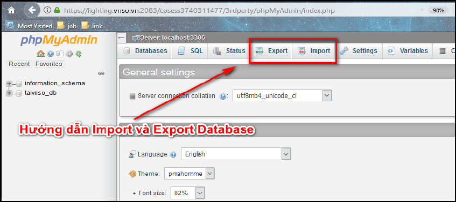
Task: Open the Variables tab
Action: pos(408,51)
